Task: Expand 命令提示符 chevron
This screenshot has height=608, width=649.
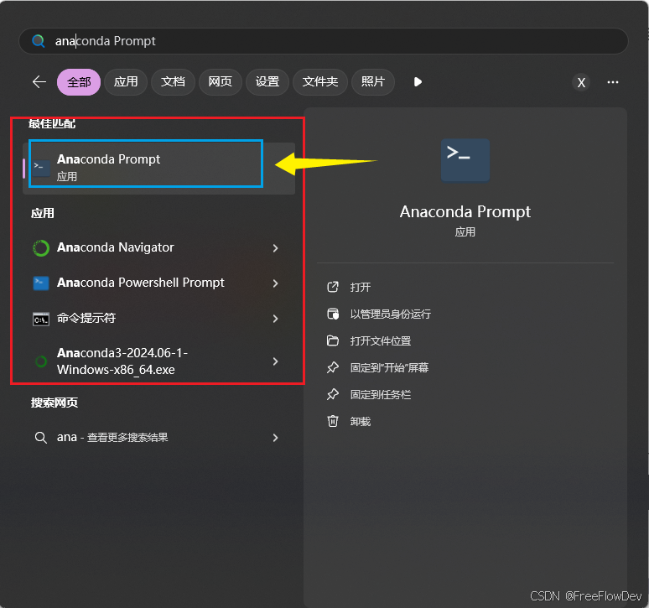Action: [x=275, y=319]
